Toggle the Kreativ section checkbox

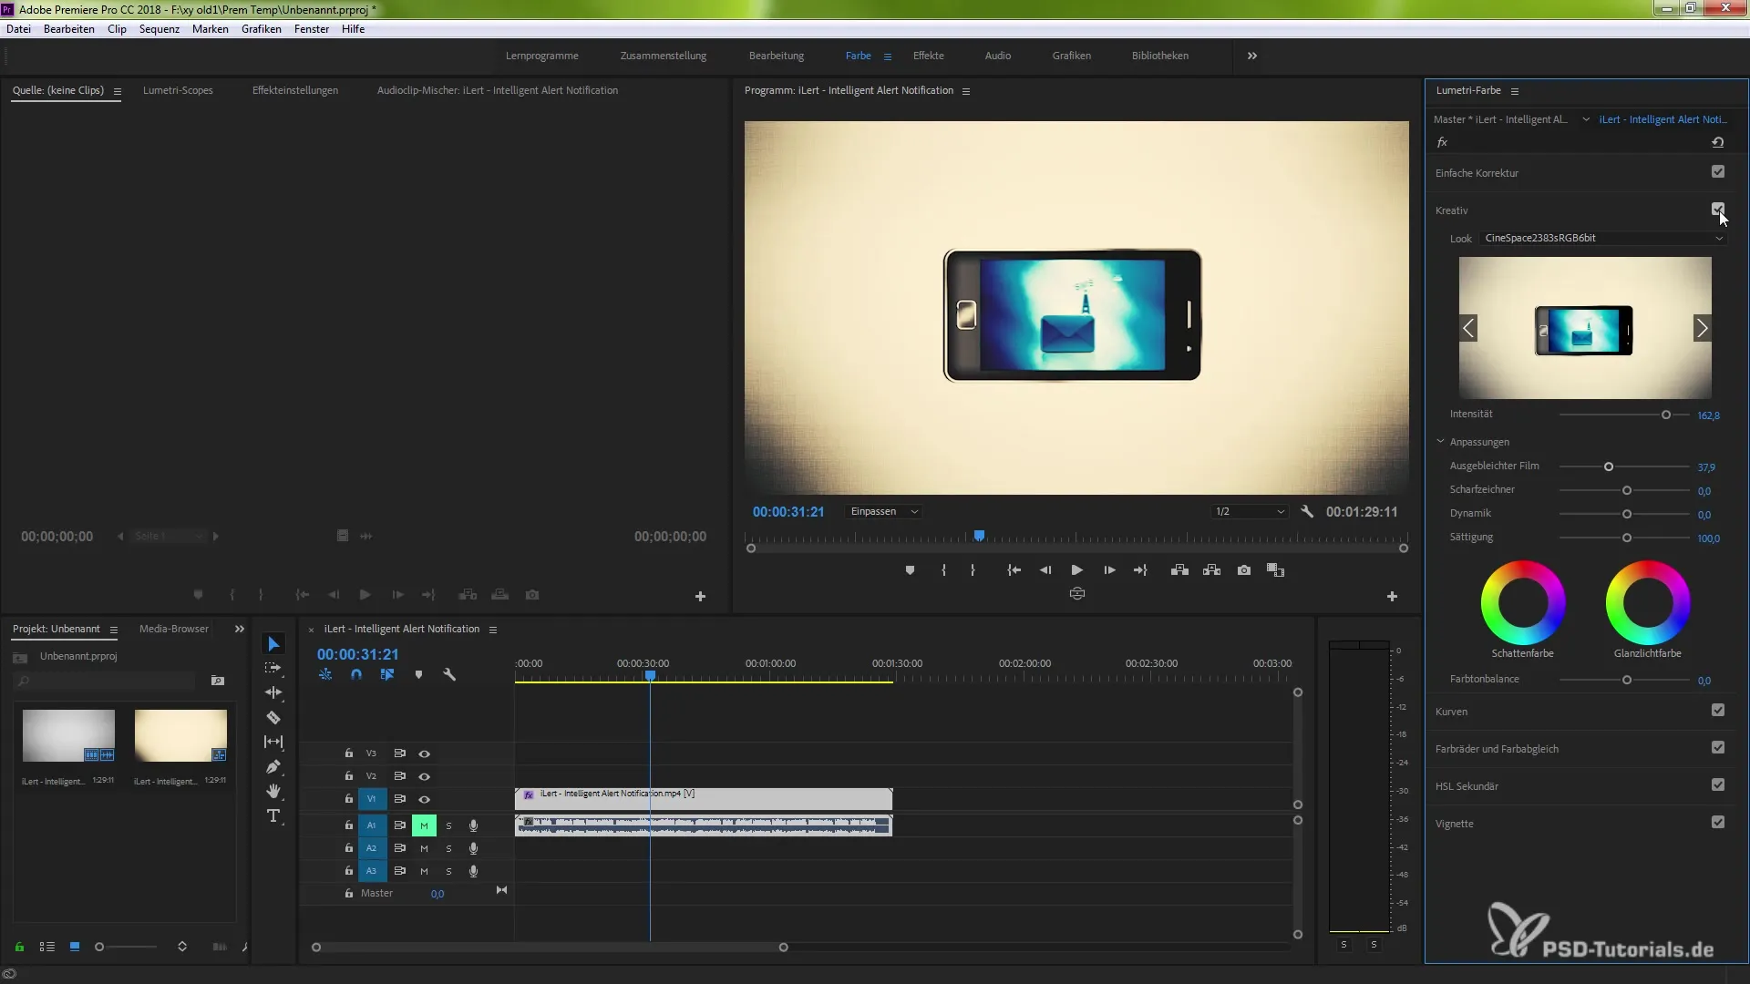[x=1718, y=210]
